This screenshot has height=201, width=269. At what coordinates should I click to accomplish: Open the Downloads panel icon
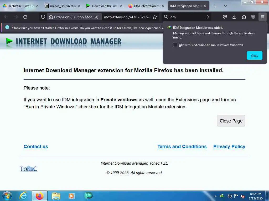pos(234,17)
